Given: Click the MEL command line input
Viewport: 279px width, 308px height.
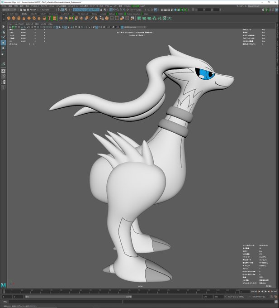Looking at the screenshot, I should 66,302.
